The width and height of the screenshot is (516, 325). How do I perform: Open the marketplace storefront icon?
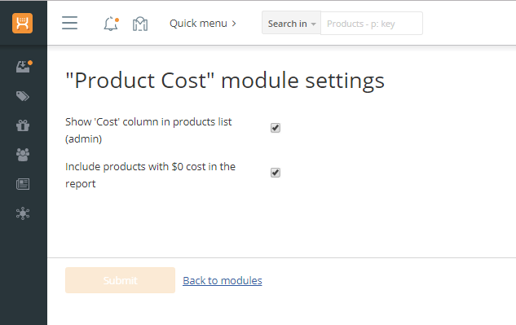coord(140,24)
